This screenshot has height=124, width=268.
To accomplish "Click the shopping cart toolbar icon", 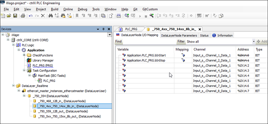I will (x=207, y=16).
